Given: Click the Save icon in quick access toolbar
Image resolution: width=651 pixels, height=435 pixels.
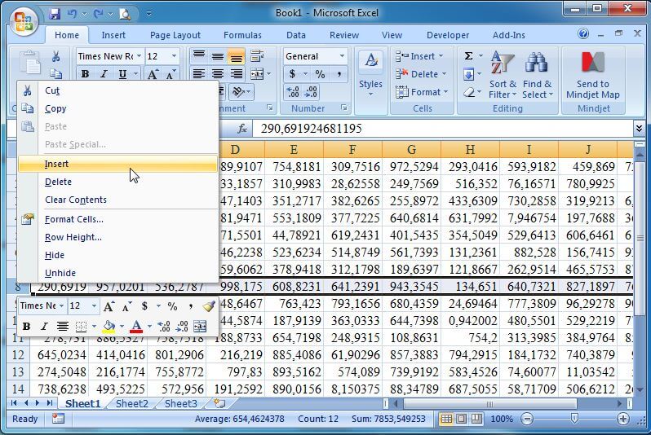Looking at the screenshot, I should pos(55,13).
